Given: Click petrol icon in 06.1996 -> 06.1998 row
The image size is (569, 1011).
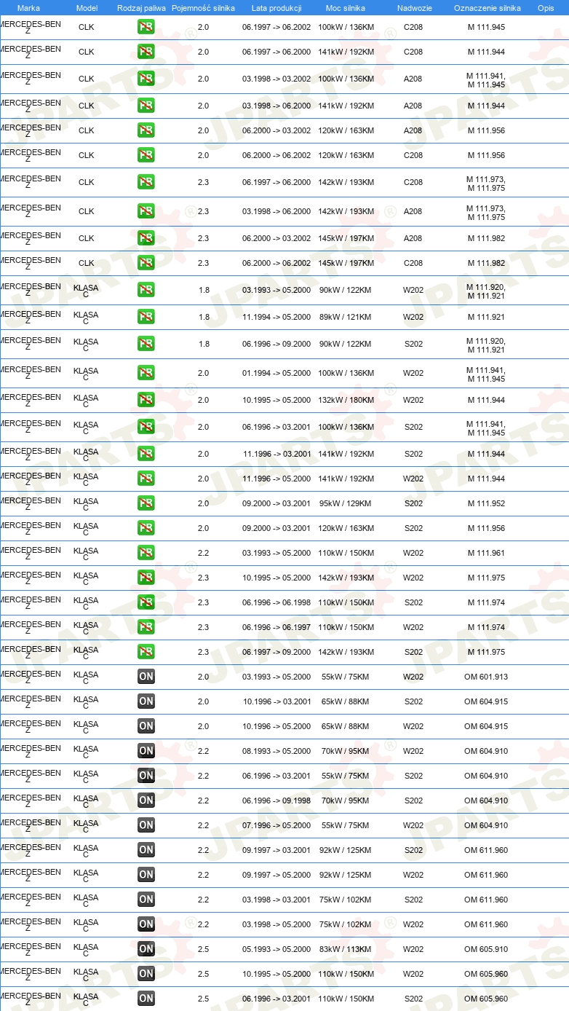Looking at the screenshot, I should 146,602.
